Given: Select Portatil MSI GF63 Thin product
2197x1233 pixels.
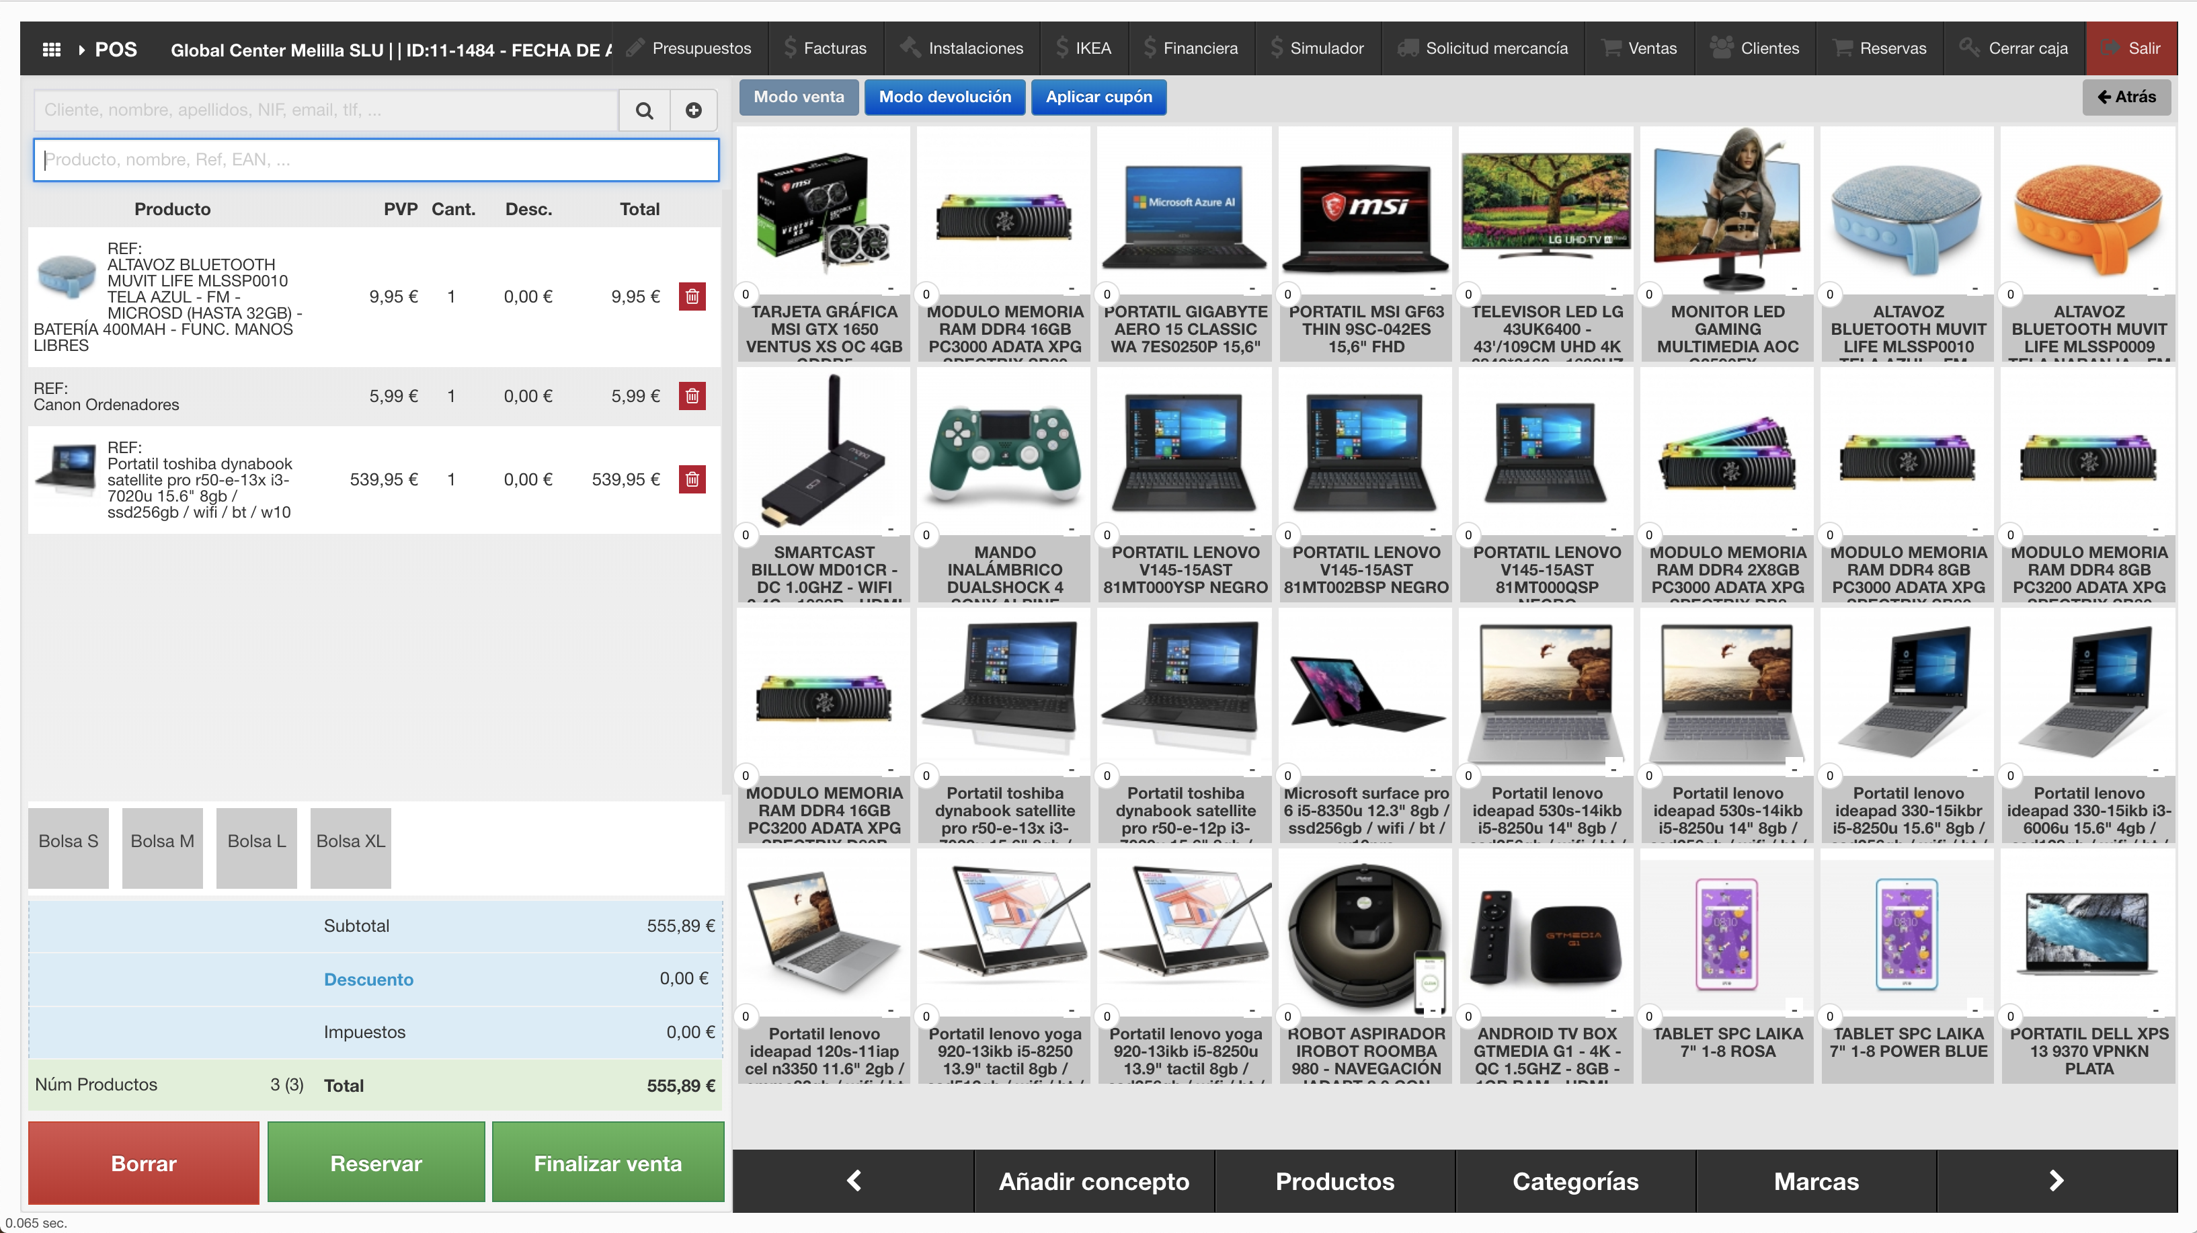Looking at the screenshot, I should pos(1366,245).
